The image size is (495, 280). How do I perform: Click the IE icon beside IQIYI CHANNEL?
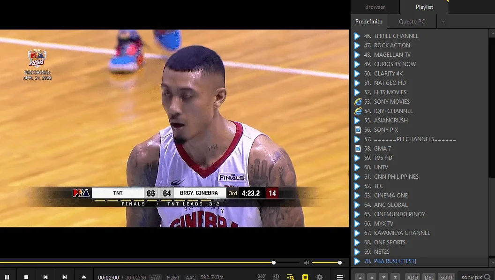pos(358,111)
